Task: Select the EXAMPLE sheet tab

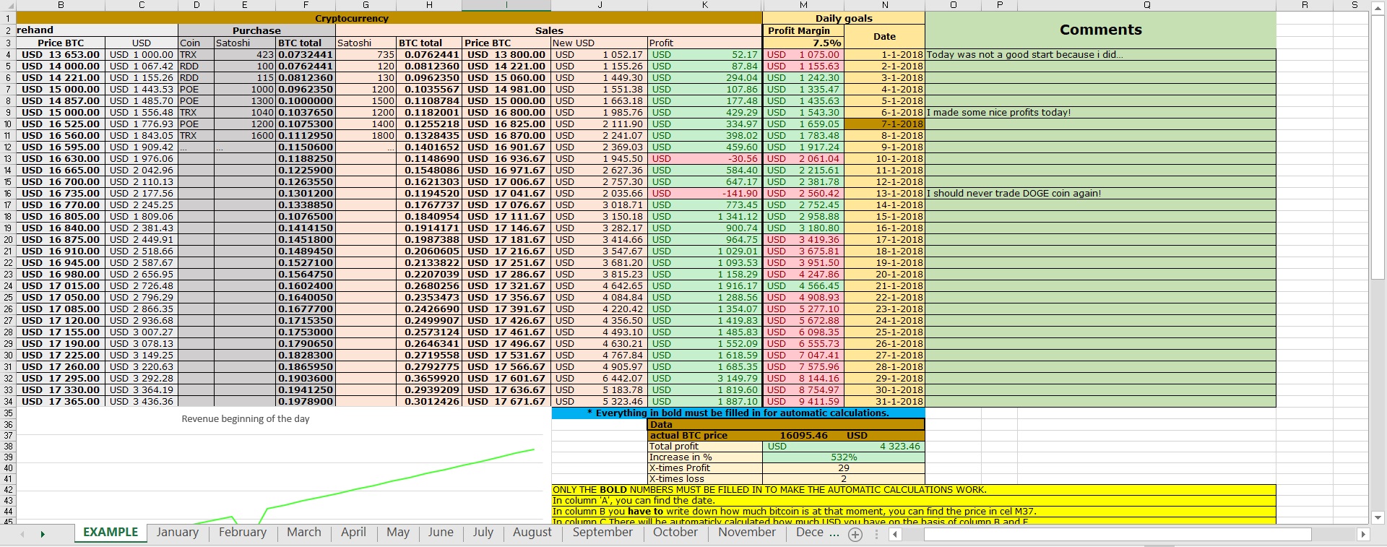Action: tap(110, 532)
